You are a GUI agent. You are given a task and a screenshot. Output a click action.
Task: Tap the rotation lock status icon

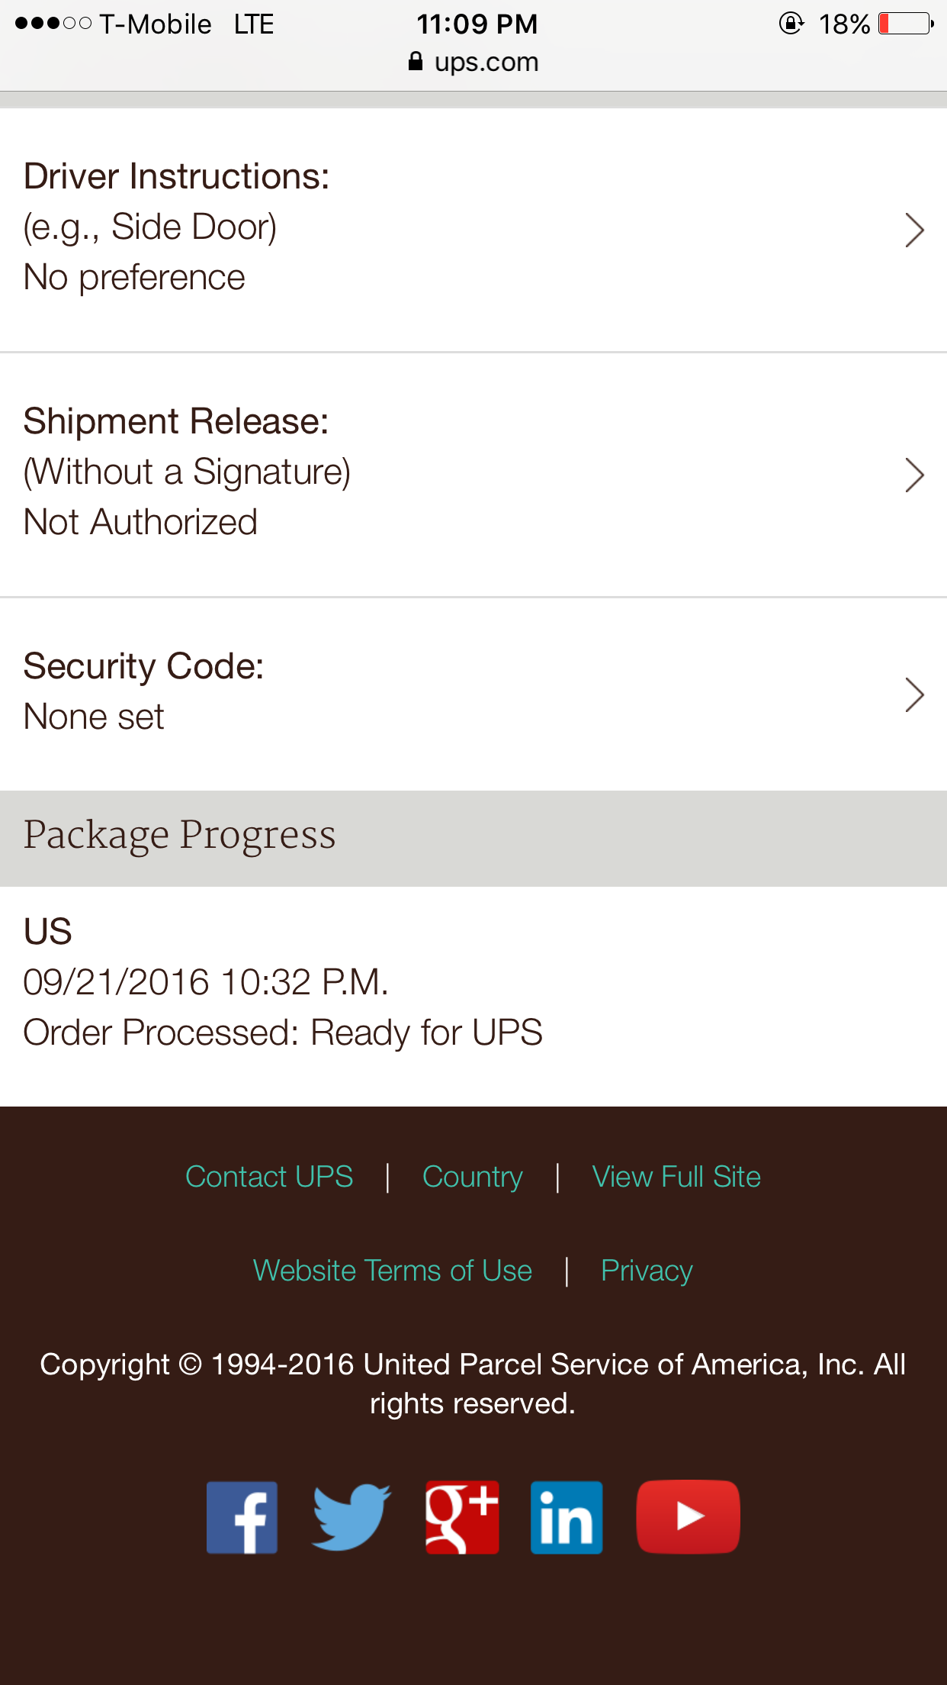[x=791, y=24]
